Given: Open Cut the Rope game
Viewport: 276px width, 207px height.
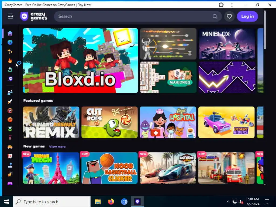Looking at the screenshot, I should (x=109, y=122).
